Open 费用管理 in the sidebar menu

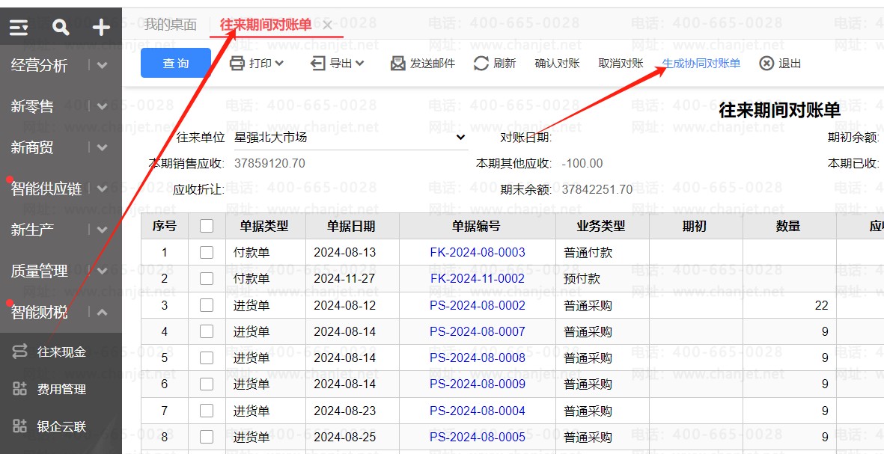[x=61, y=389]
